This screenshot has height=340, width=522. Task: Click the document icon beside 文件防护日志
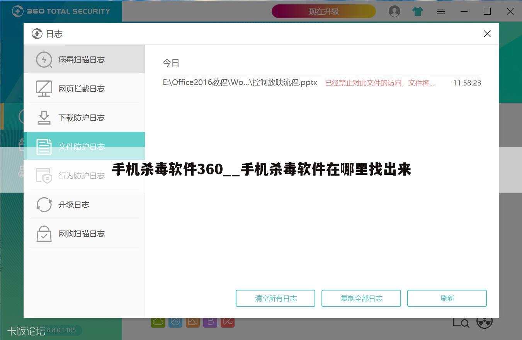pos(44,147)
